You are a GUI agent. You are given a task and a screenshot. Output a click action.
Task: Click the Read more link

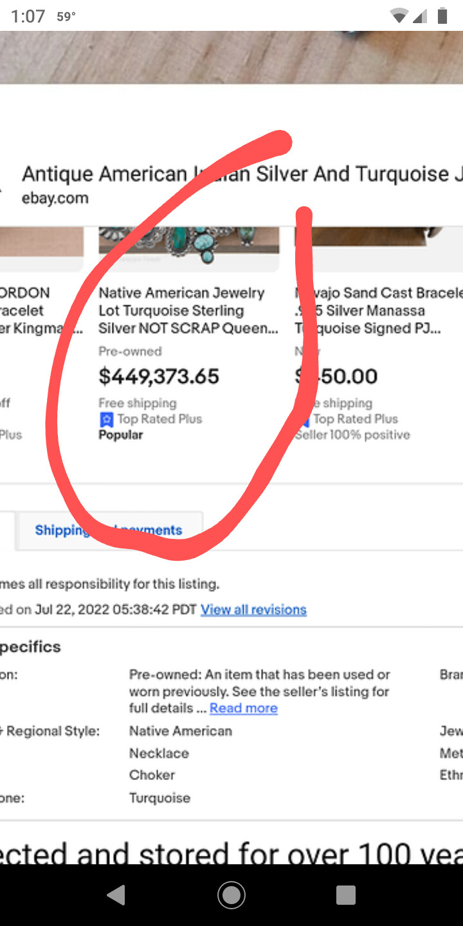click(x=244, y=708)
